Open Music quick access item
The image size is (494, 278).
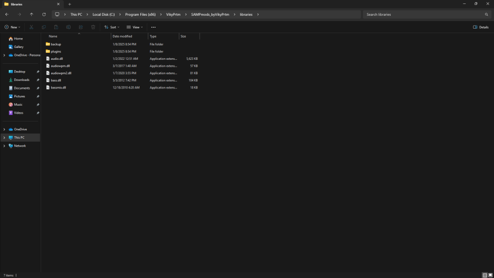coord(18,105)
